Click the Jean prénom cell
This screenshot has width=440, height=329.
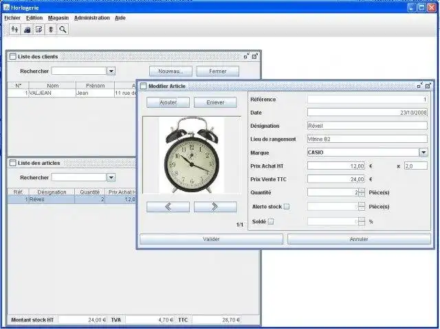click(x=95, y=93)
